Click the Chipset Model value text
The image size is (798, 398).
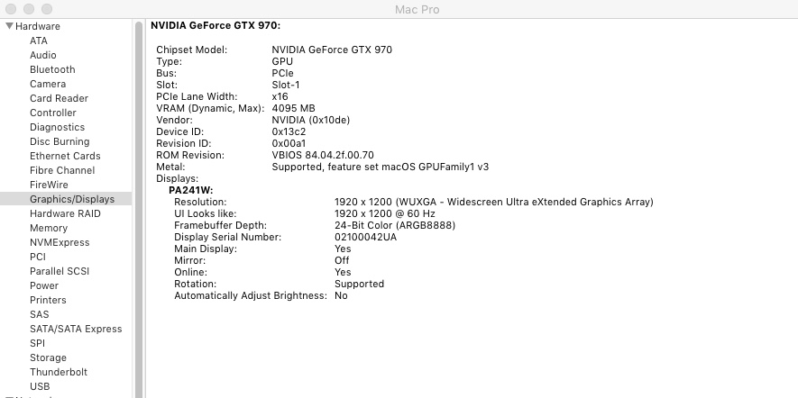point(332,50)
